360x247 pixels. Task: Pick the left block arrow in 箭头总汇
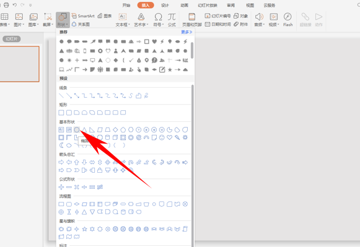coord(69,162)
